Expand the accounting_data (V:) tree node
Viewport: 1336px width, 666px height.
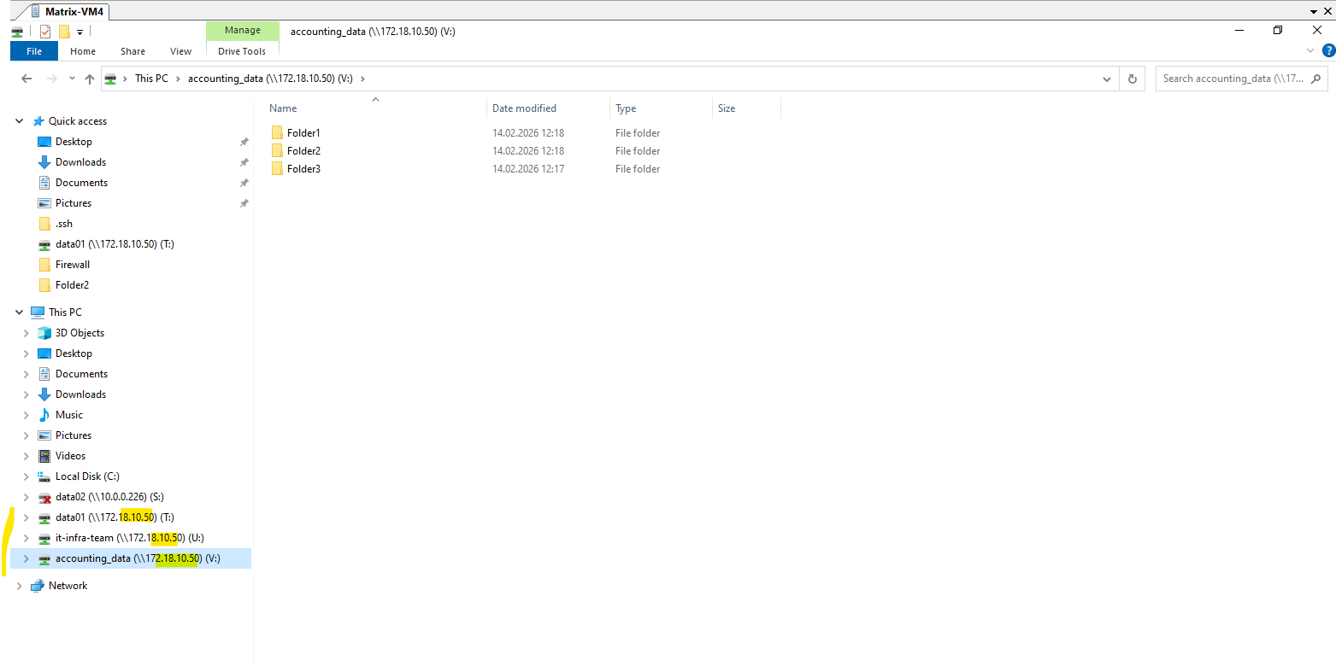click(x=26, y=558)
